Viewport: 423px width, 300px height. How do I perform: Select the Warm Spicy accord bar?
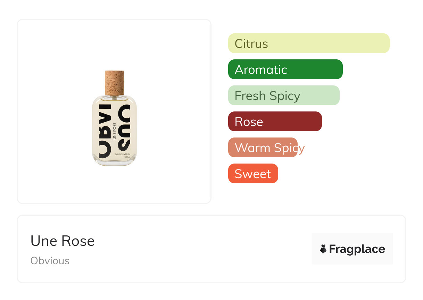pyautogui.click(x=263, y=148)
